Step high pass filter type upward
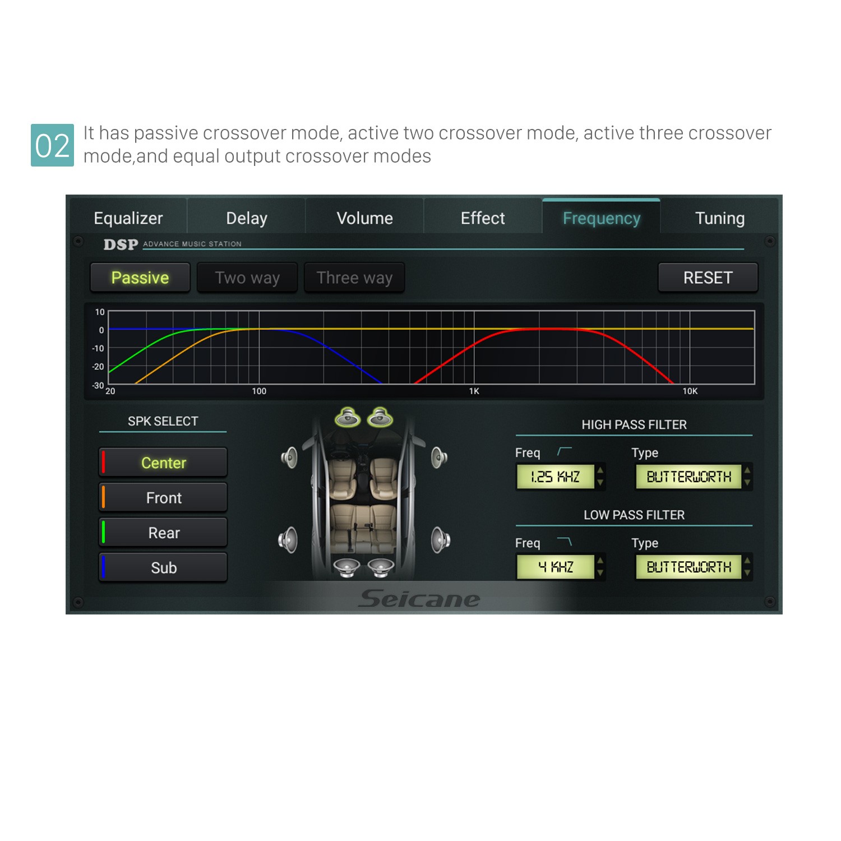The height and width of the screenshot is (841, 841). (x=747, y=470)
